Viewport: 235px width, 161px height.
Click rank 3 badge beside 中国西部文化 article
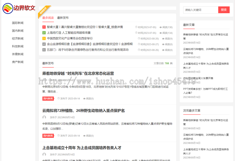click(44, 38)
